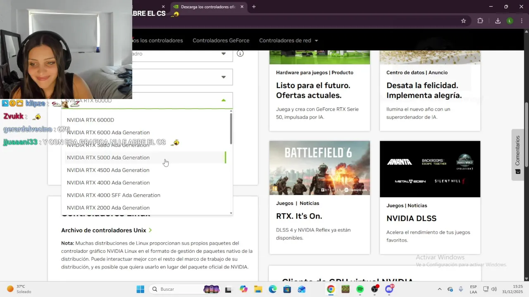529x297 pixels.
Task: Expand the top product type dropdown
Action: [224, 54]
